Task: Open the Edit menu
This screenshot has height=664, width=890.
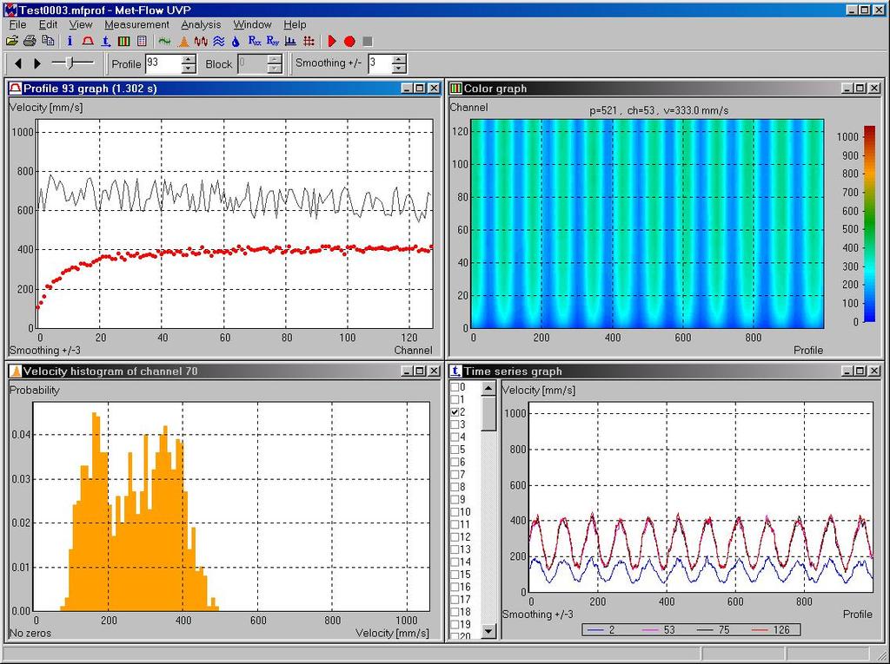Action: (48, 24)
